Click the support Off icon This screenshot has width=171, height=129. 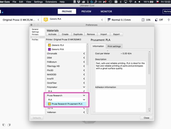tap(156, 20)
